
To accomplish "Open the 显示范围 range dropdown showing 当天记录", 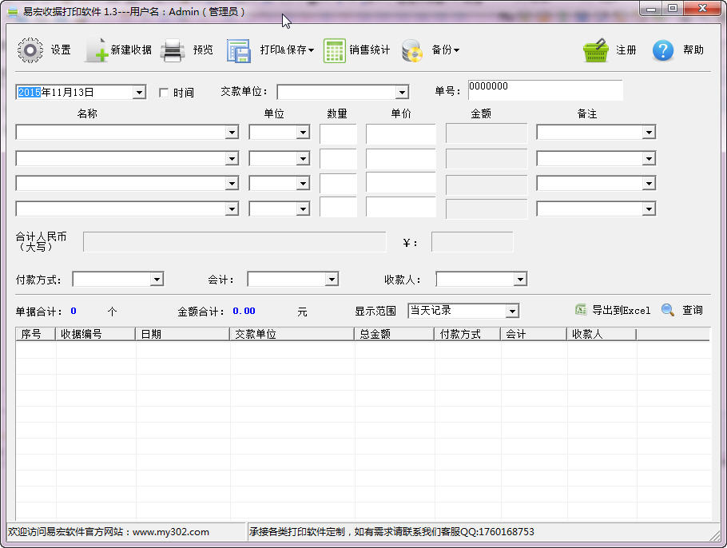I will (x=514, y=310).
